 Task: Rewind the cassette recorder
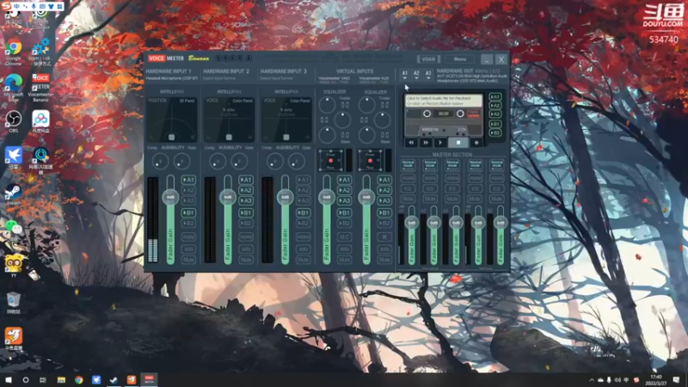point(411,143)
